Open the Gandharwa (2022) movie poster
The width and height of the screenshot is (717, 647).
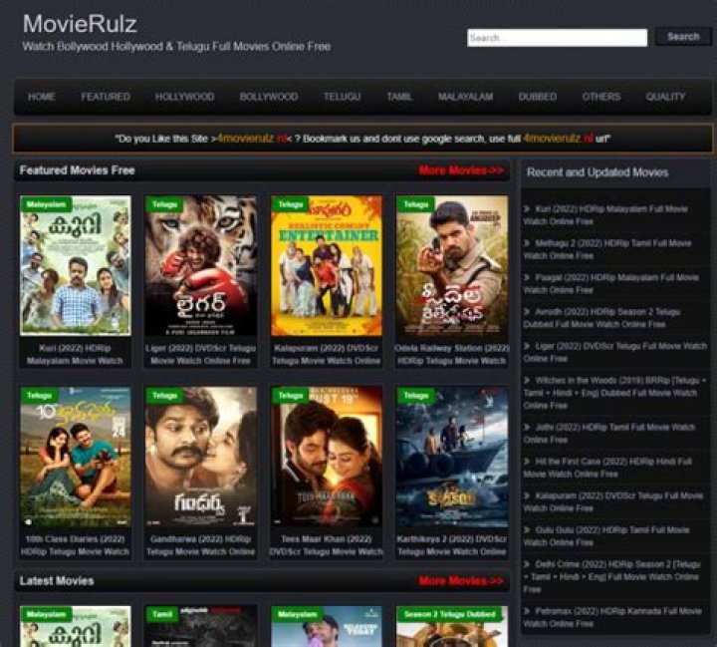(200, 458)
